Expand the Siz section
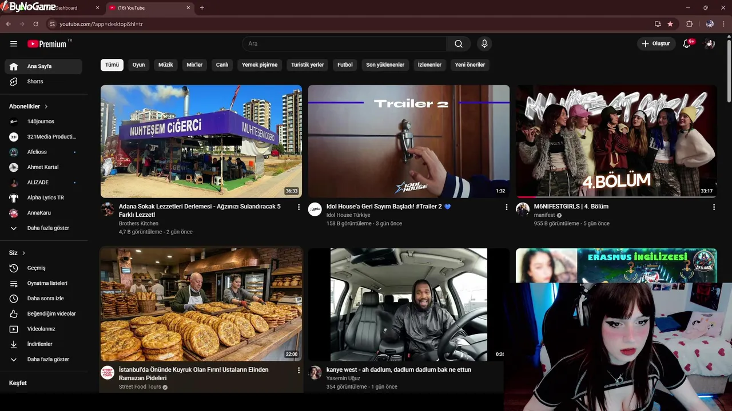The image size is (732, 411). 17,253
